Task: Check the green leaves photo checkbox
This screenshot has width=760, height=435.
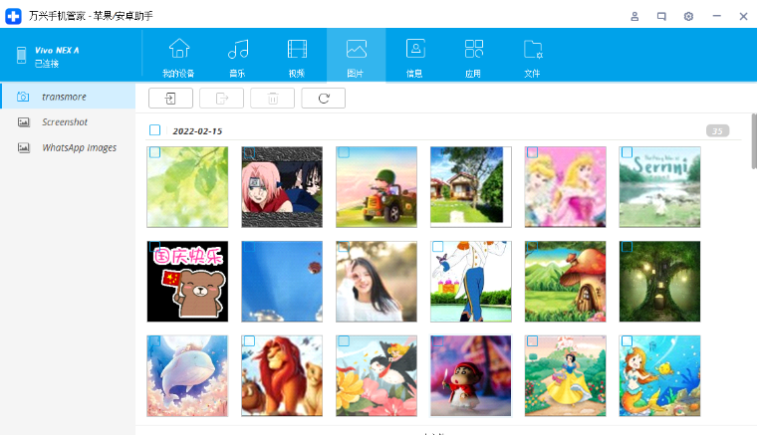Action: pyautogui.click(x=154, y=152)
